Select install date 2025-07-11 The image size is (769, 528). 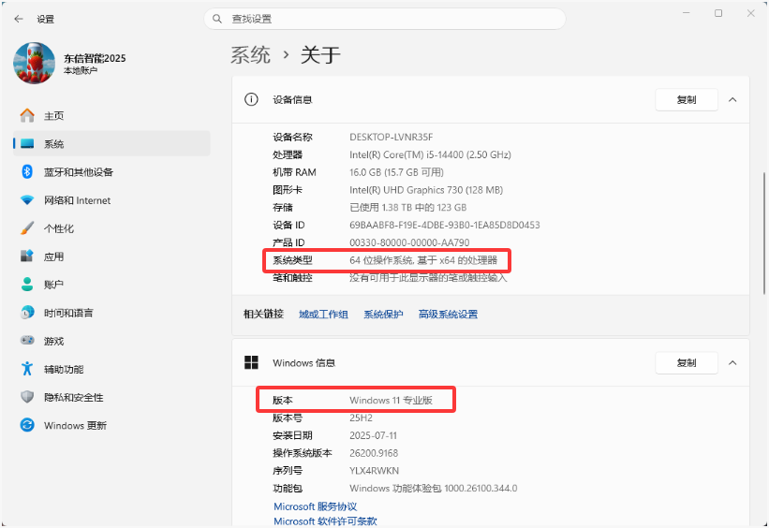point(373,436)
